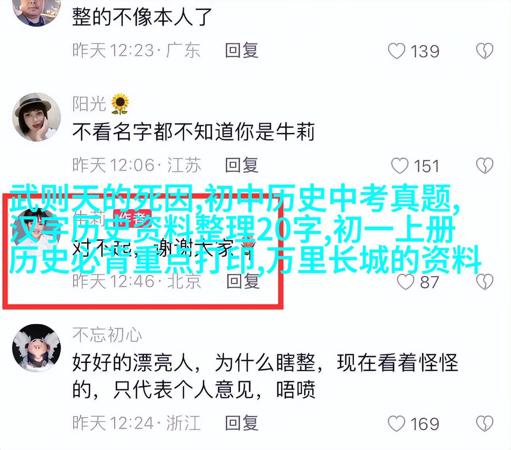The width and height of the screenshot is (511, 450).
Task: Tap broken heart on 江苏 comment
Action: (x=484, y=166)
